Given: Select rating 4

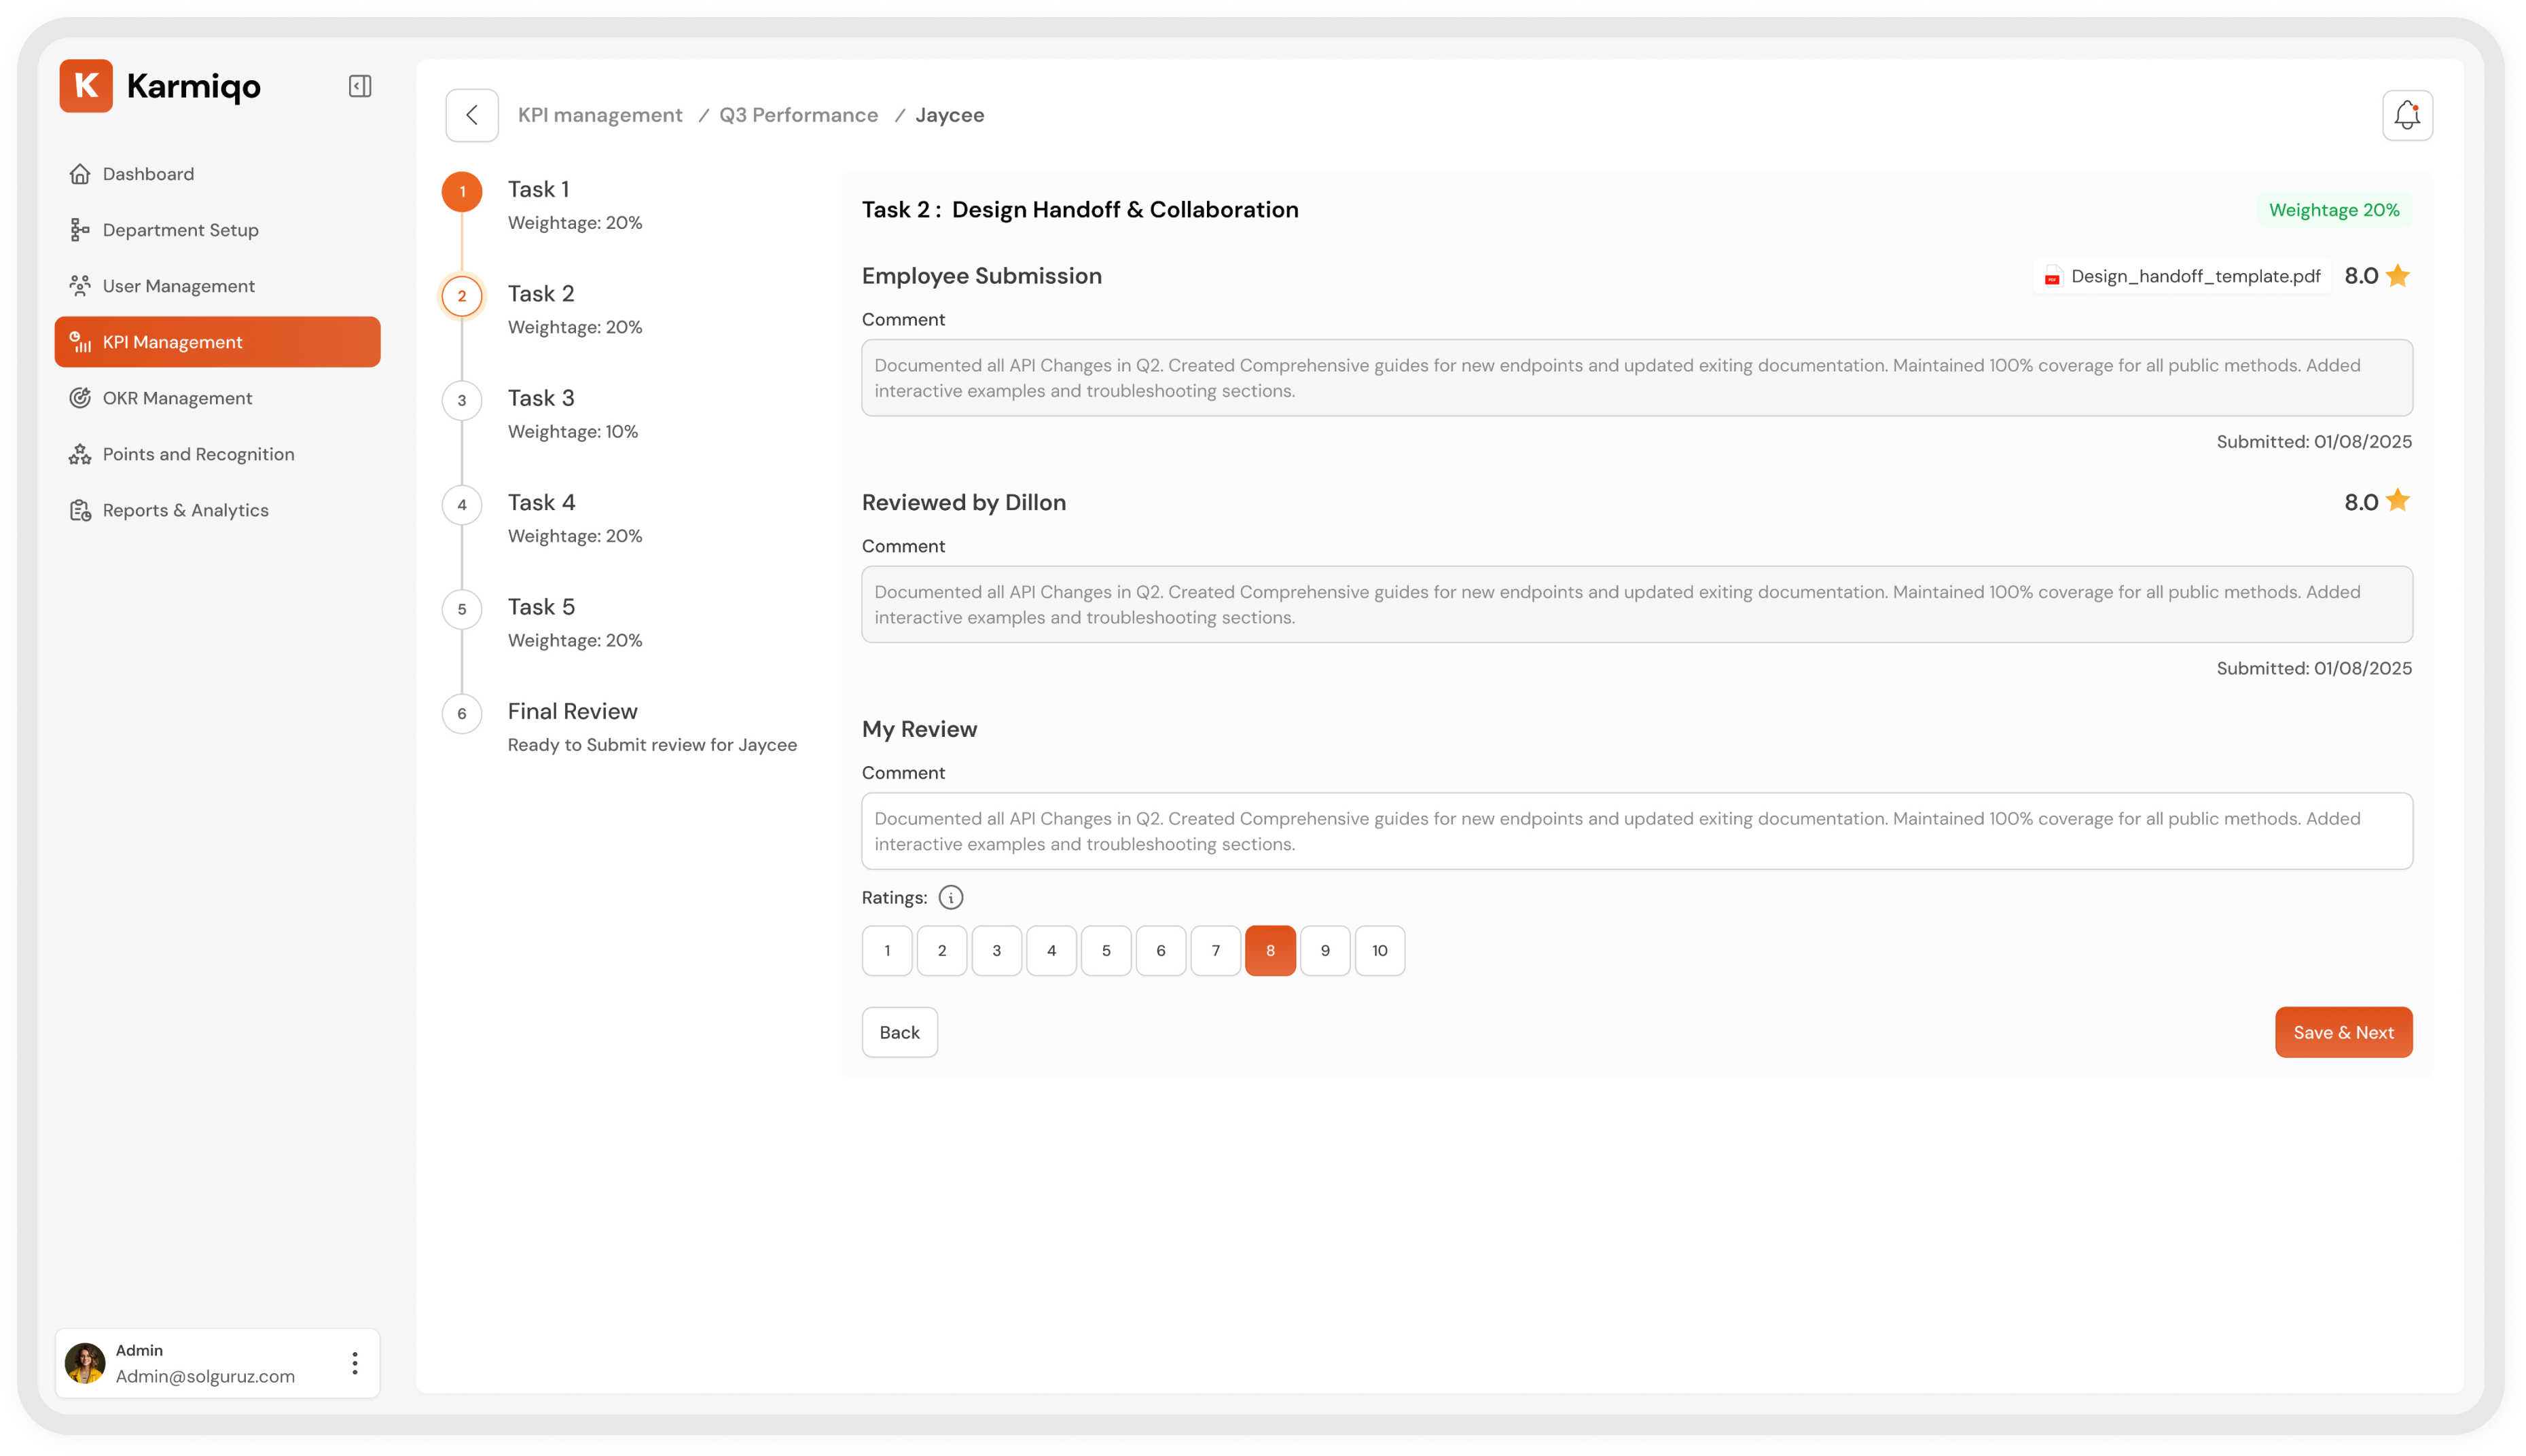Looking at the screenshot, I should pos(1051,950).
